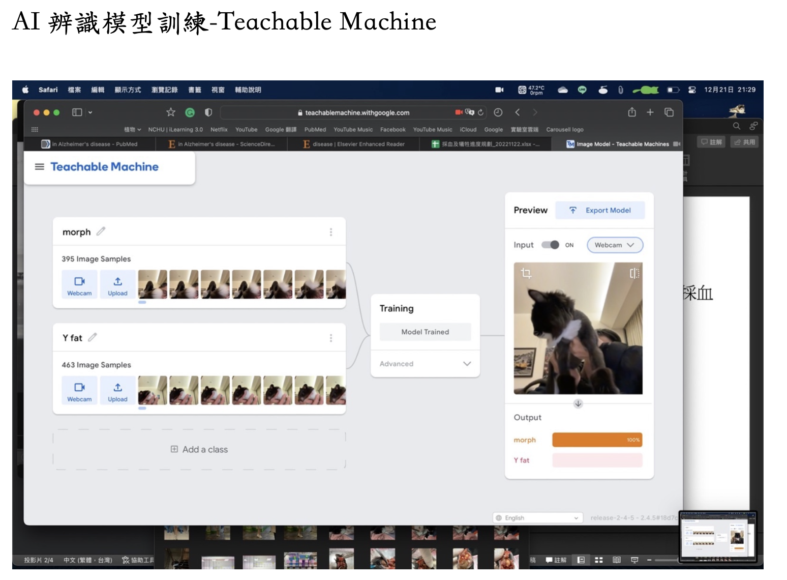Switch to the PubMed Alzheimer's disease tab
The image size is (787, 580).
(90, 144)
